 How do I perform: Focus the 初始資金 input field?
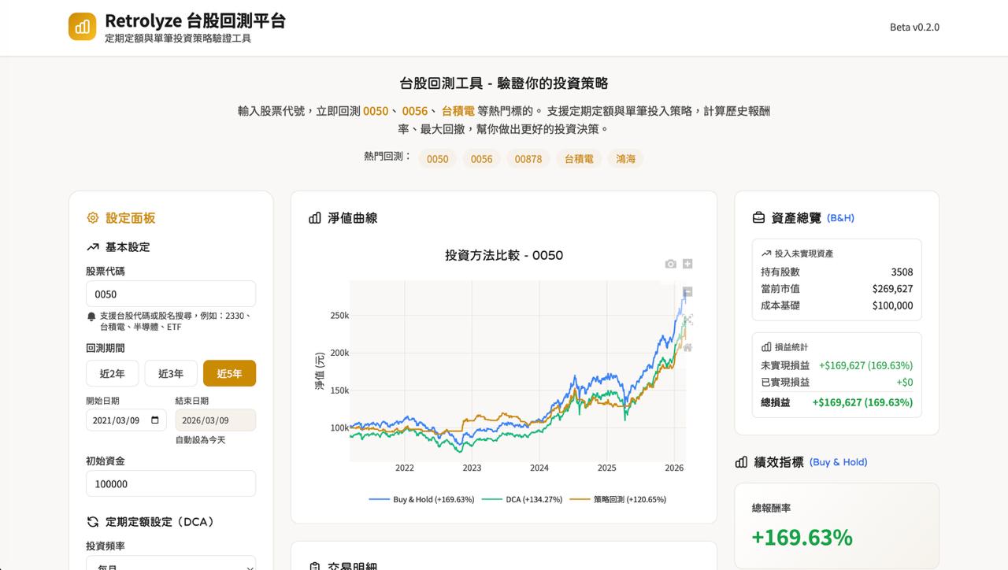(x=171, y=483)
